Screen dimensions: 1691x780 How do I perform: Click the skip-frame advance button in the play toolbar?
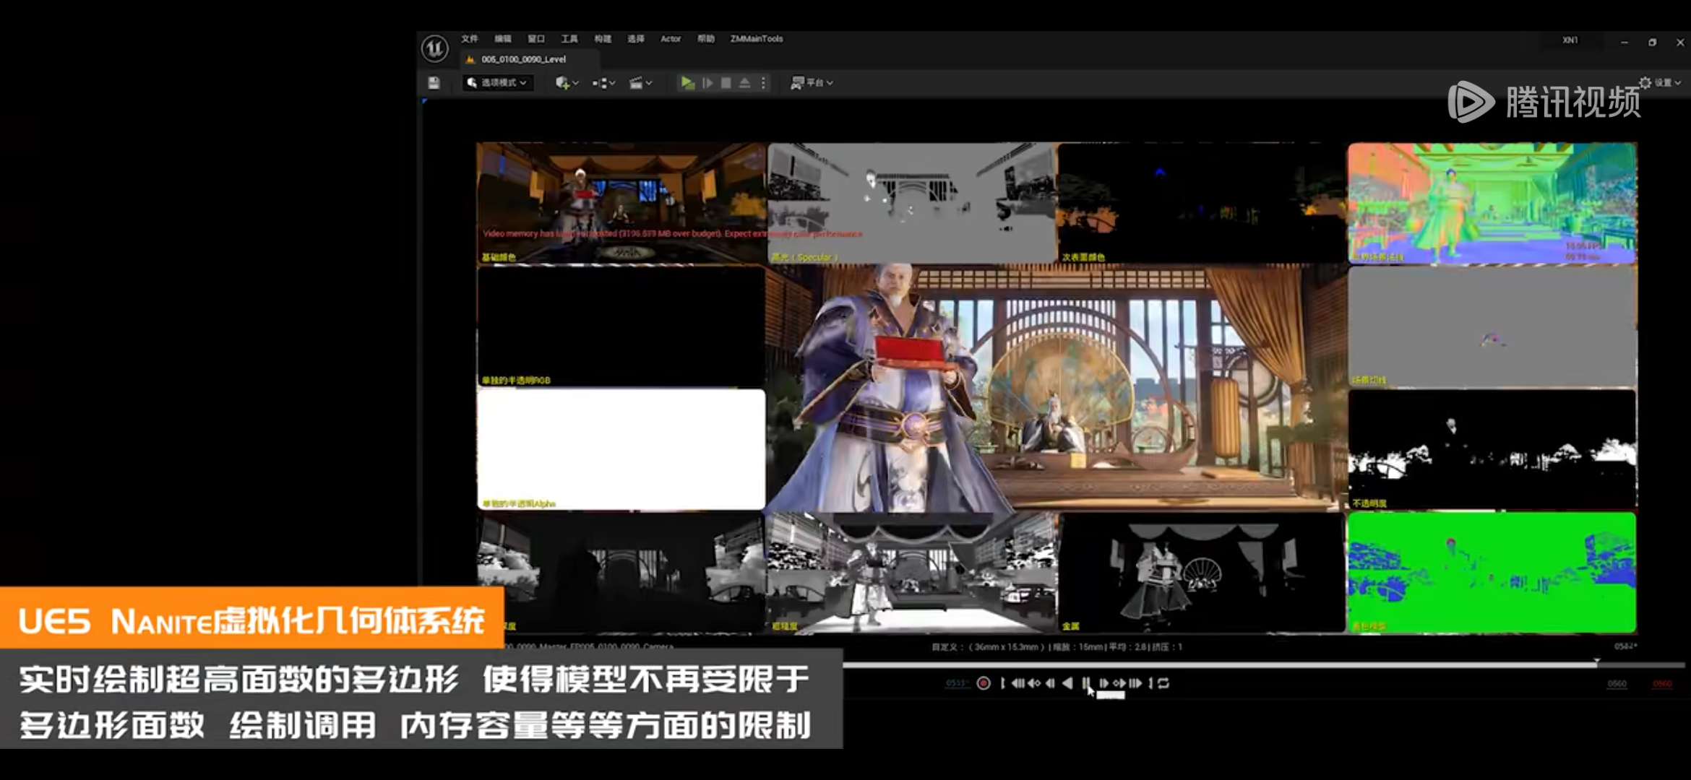pyautogui.click(x=707, y=83)
